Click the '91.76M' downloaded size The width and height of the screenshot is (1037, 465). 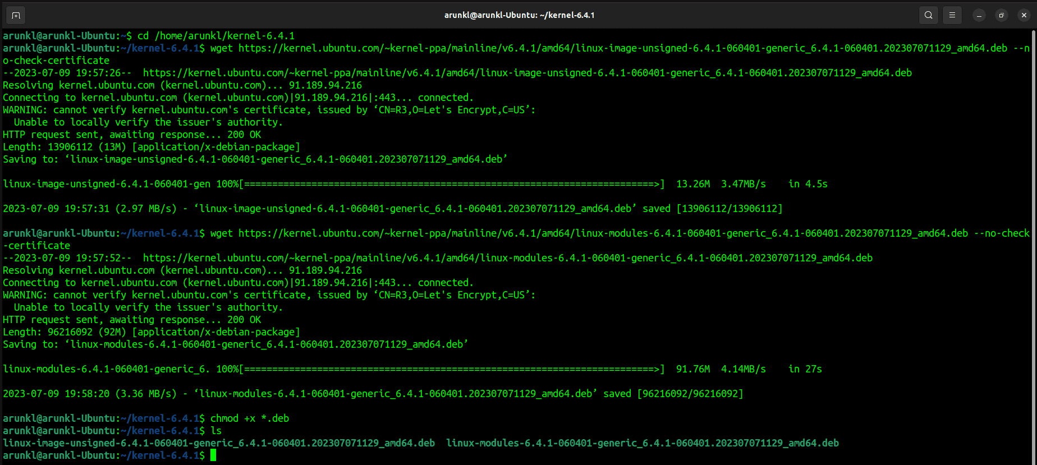(x=693, y=369)
